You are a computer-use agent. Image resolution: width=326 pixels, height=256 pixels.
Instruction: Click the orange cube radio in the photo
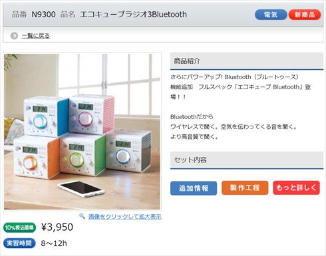pos(37,158)
